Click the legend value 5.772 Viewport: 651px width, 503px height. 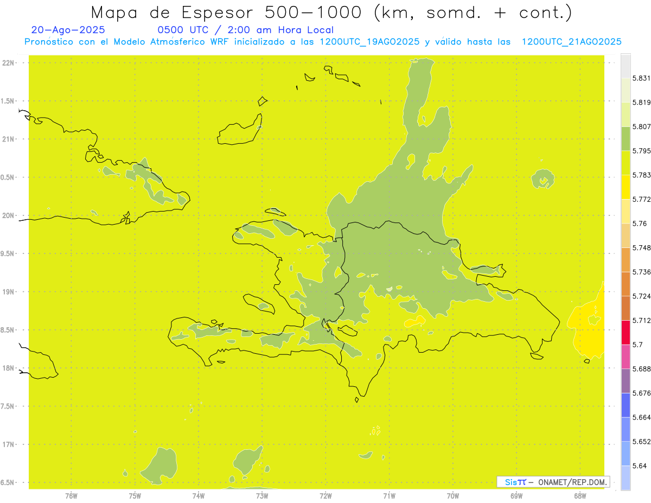click(642, 199)
